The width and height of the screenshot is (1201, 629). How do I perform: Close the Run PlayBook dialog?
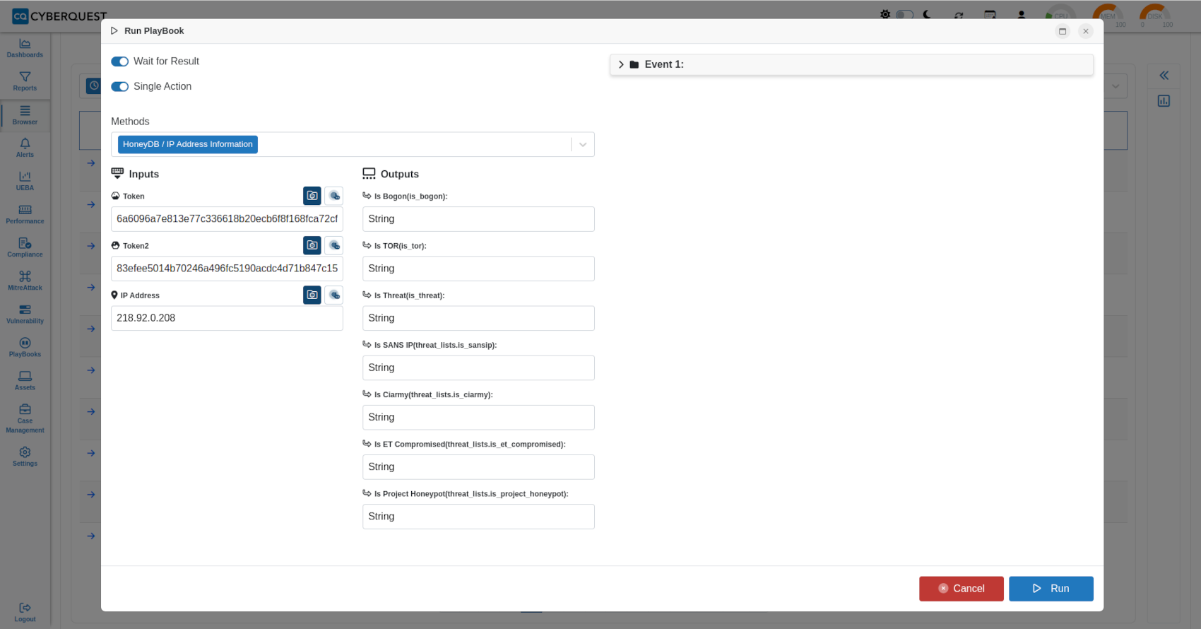tap(1086, 31)
